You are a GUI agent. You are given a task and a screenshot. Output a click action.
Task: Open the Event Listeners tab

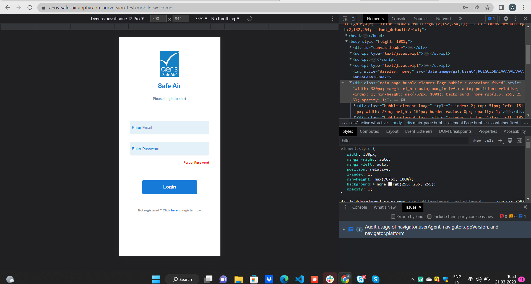419,131
